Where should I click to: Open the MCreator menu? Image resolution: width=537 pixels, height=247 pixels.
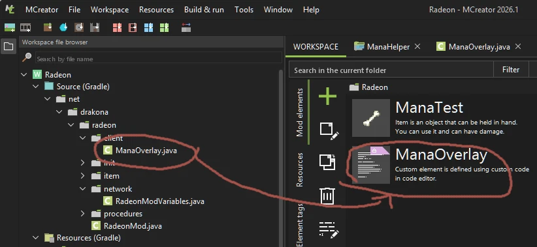42,10
